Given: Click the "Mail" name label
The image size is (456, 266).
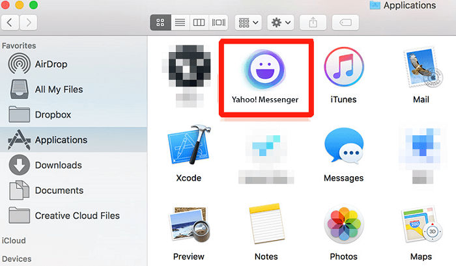Looking at the screenshot, I should click(x=421, y=100).
